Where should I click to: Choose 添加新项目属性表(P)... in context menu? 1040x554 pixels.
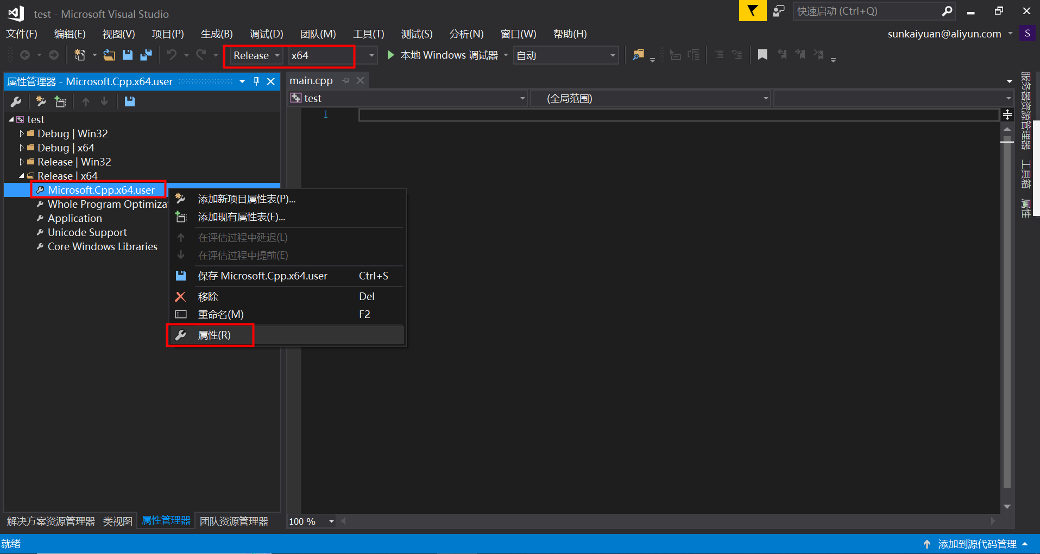coord(287,199)
